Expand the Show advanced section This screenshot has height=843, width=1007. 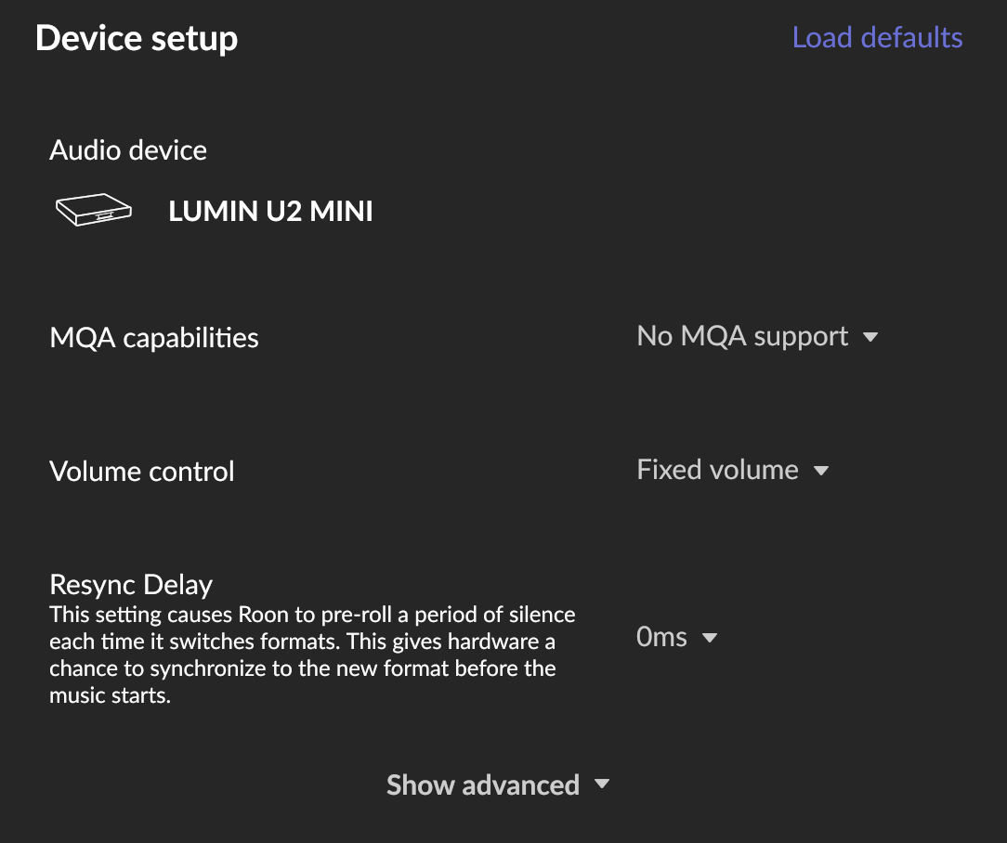click(483, 785)
